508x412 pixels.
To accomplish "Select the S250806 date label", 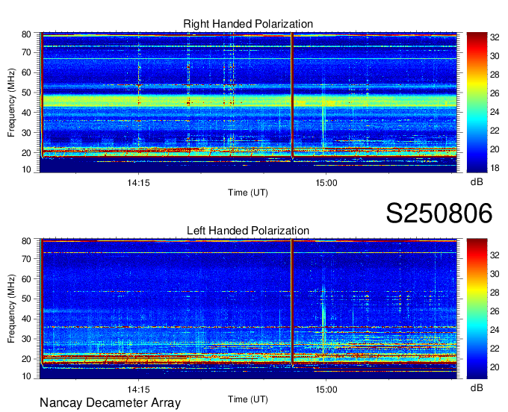I will 439,213.
